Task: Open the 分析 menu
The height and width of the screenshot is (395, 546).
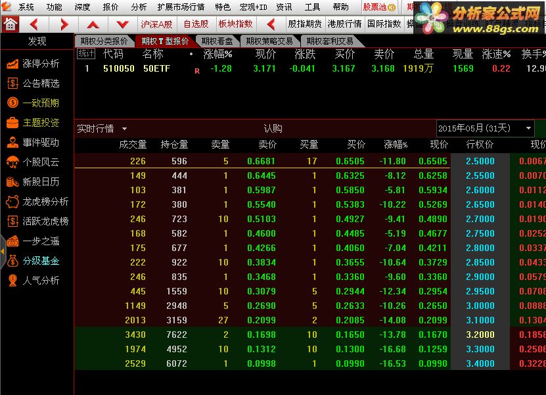Action: (x=139, y=7)
